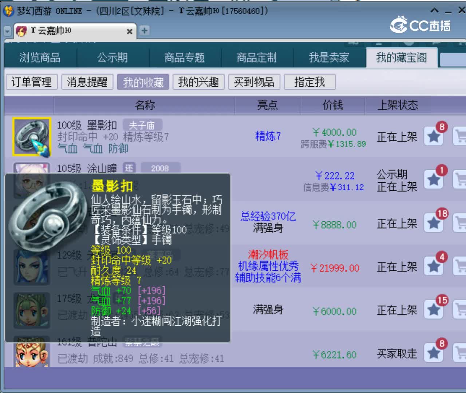Toggle favorite star on ￥6221.60 row

pos(434,353)
